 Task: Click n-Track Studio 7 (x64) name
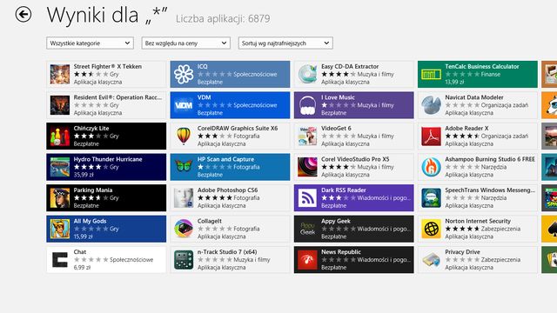(x=227, y=251)
